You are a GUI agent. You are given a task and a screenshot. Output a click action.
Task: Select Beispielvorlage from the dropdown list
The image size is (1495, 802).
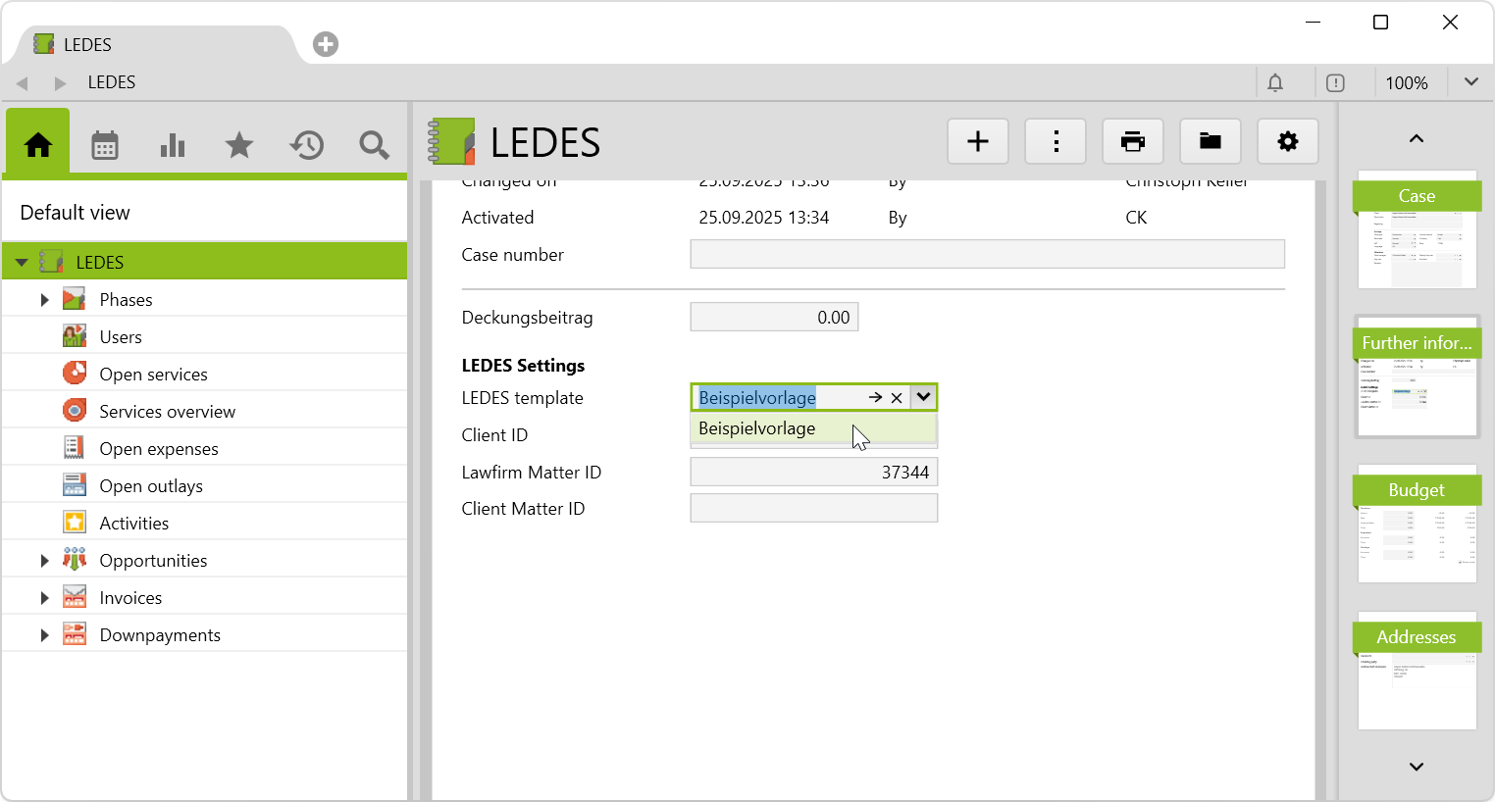click(757, 428)
